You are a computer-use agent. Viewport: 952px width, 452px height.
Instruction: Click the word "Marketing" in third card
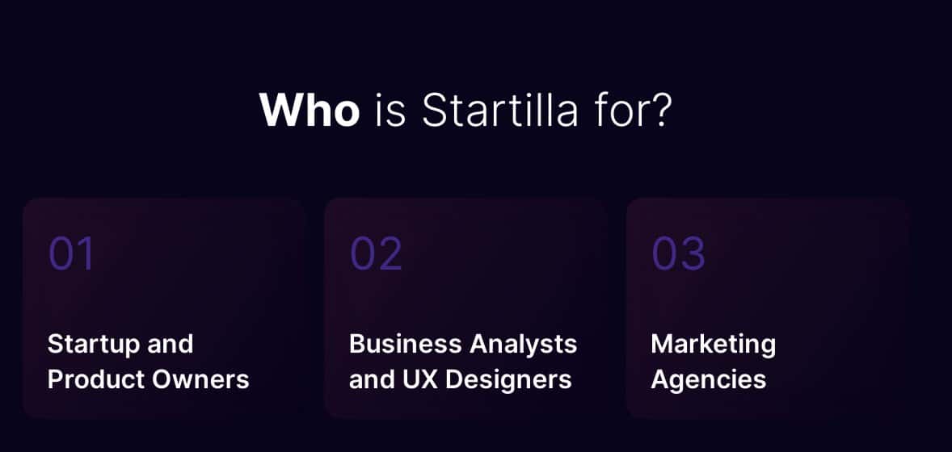point(714,345)
